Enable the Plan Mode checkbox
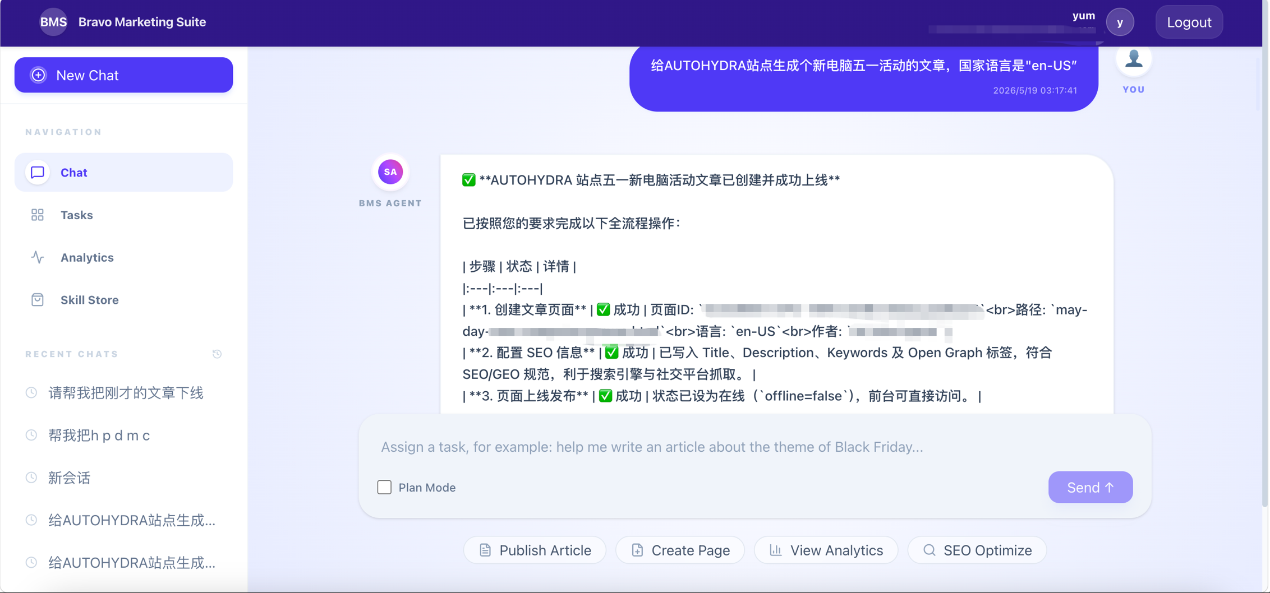This screenshot has height=593, width=1270. (384, 487)
